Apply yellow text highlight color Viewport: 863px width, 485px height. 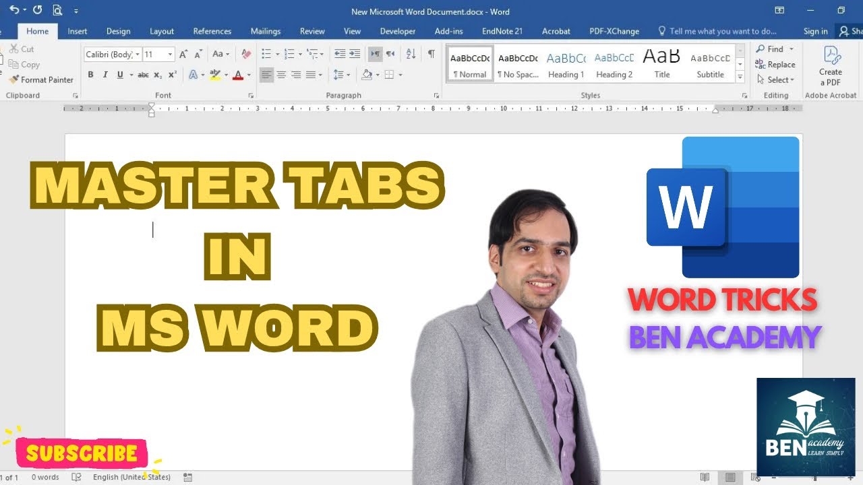(214, 75)
